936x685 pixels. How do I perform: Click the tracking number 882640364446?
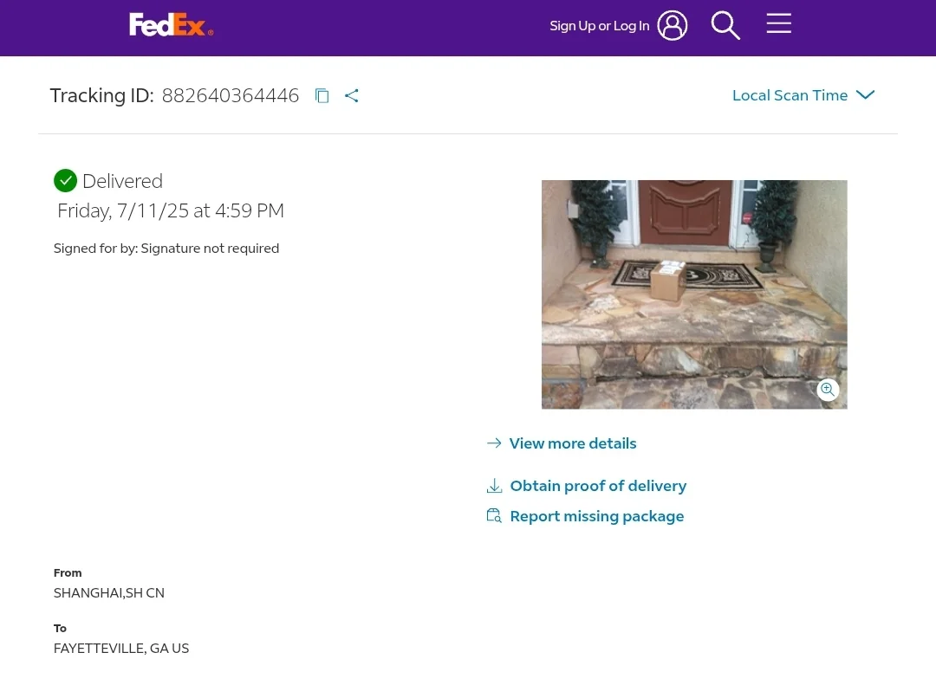click(x=231, y=95)
